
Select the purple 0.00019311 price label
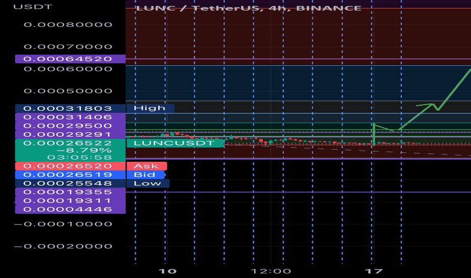point(70,201)
